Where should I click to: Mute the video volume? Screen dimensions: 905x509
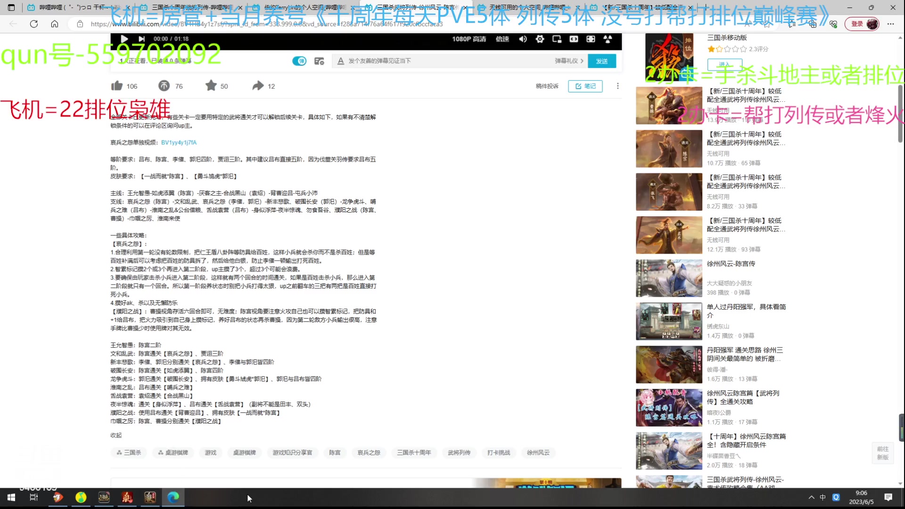click(x=523, y=39)
